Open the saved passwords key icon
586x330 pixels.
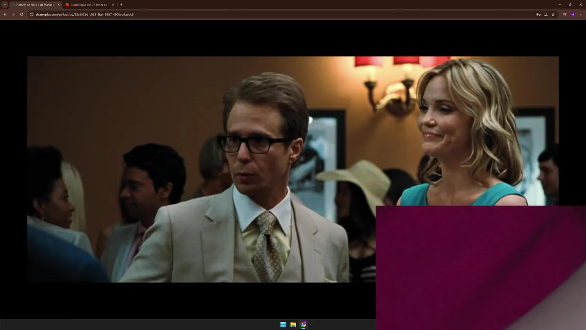coord(538,14)
